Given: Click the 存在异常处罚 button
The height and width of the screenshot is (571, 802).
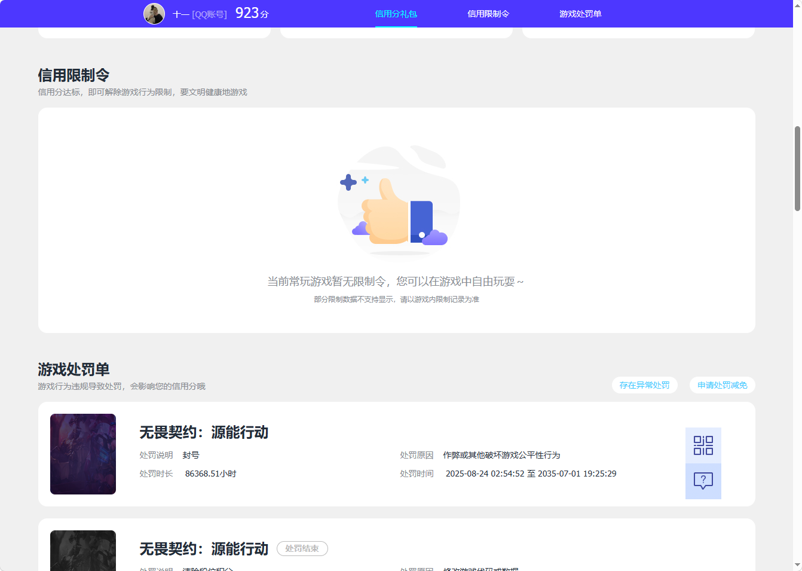Looking at the screenshot, I should coord(644,385).
